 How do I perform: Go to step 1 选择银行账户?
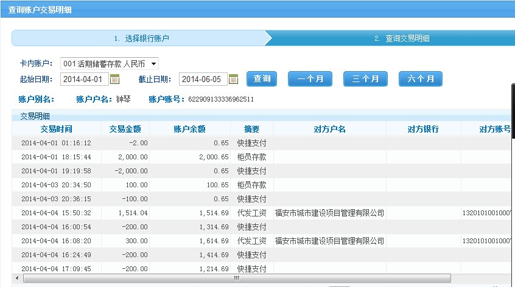click(x=140, y=38)
